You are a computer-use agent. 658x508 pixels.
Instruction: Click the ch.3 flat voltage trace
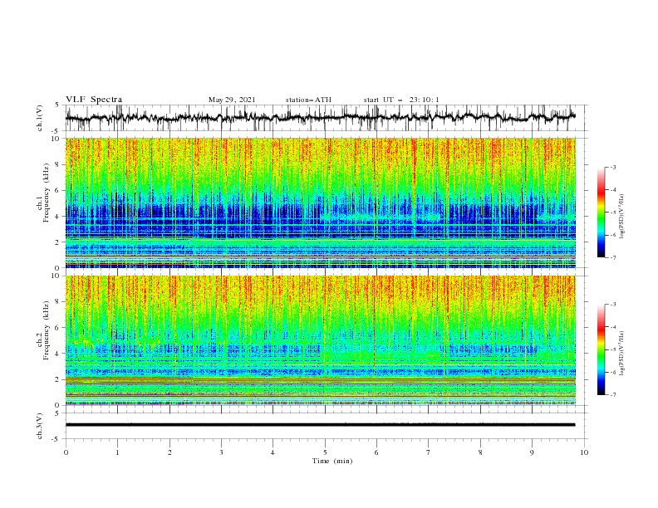321,425
